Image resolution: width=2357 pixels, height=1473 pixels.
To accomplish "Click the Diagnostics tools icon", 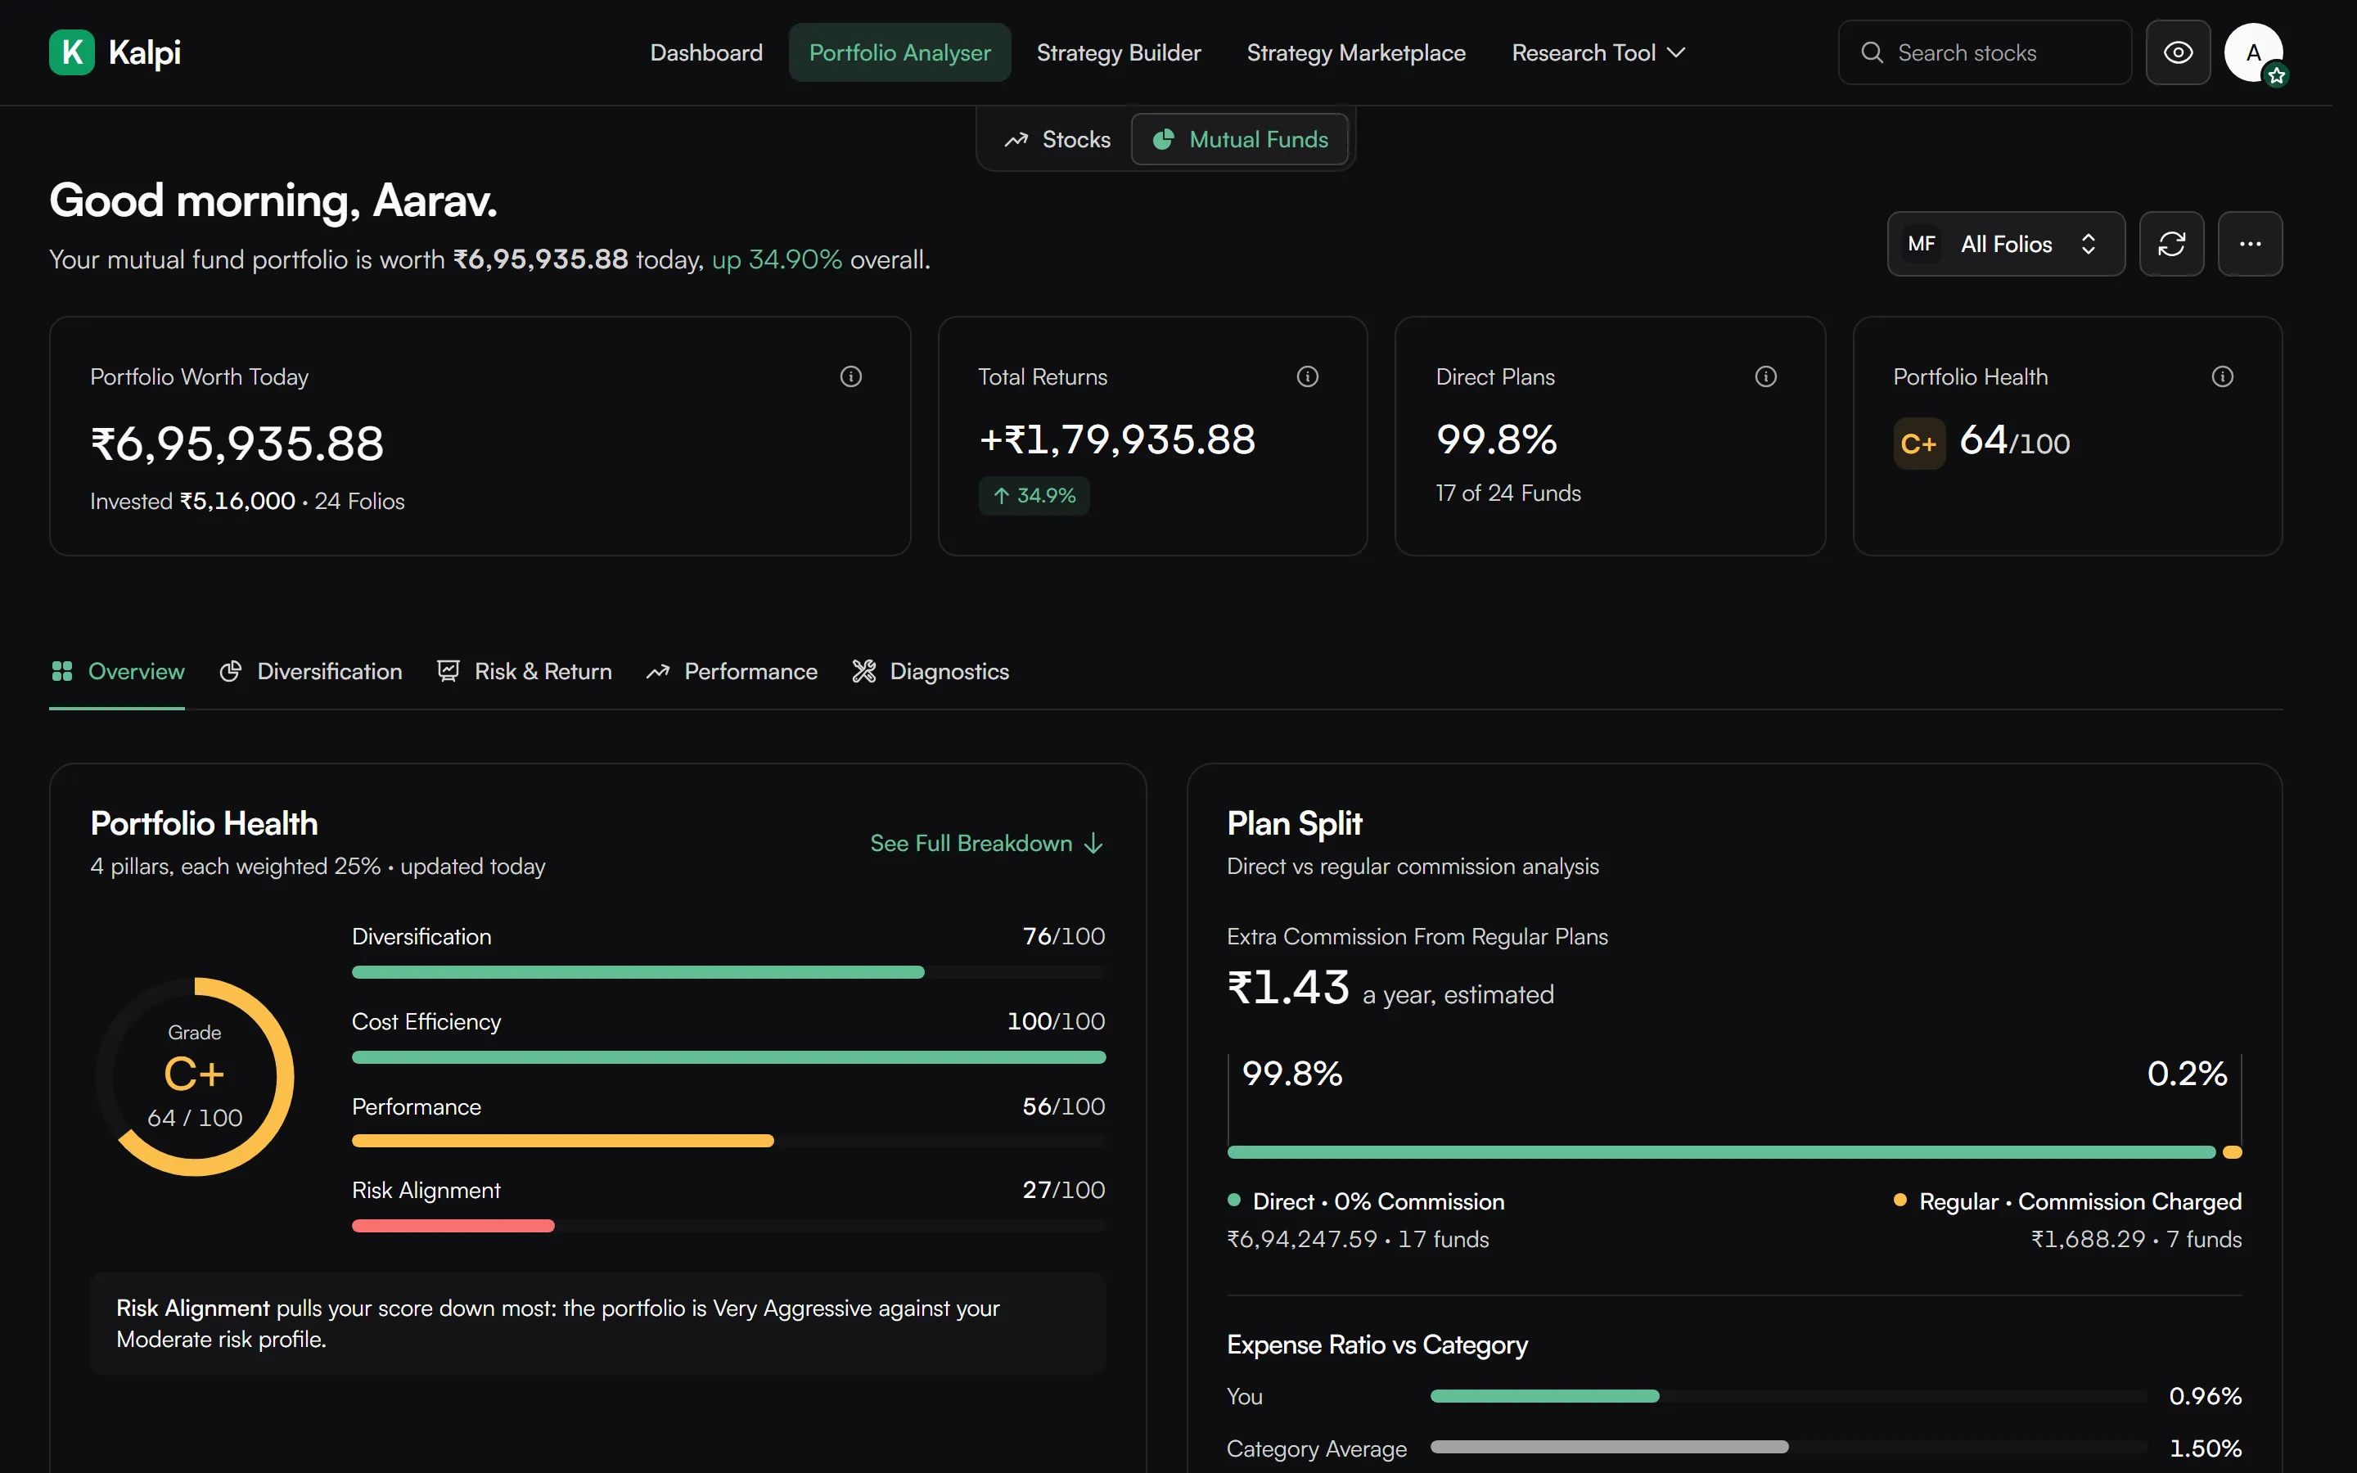I will 864,671.
